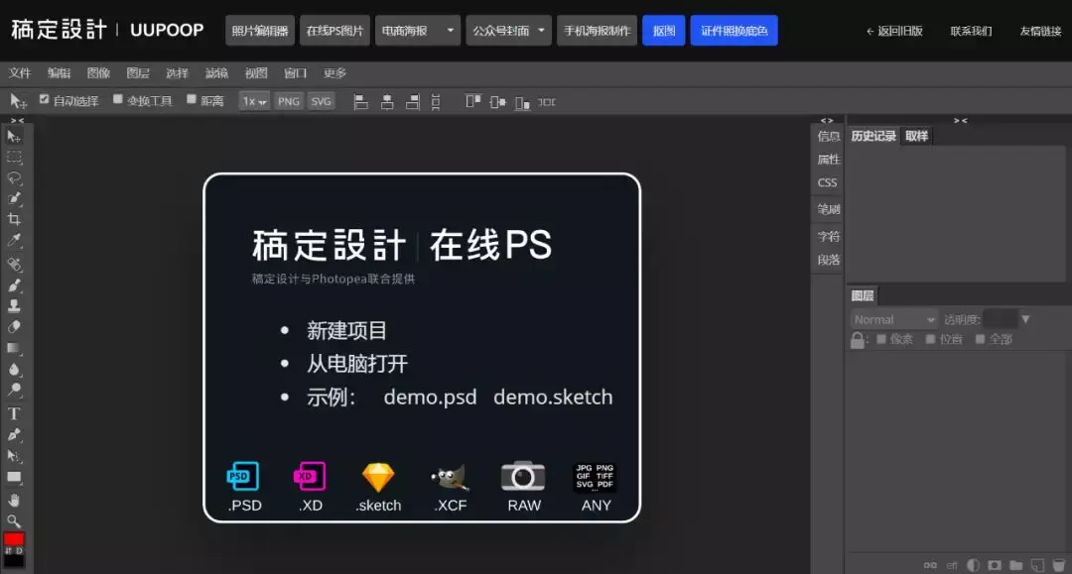Click the new adjustment layer icon
The image size is (1072, 574).
tap(973, 565)
